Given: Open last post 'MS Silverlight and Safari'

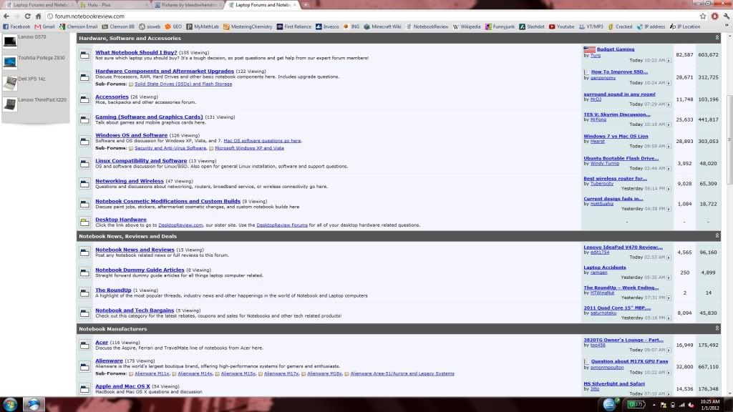Looking at the screenshot, I should pos(613,383).
